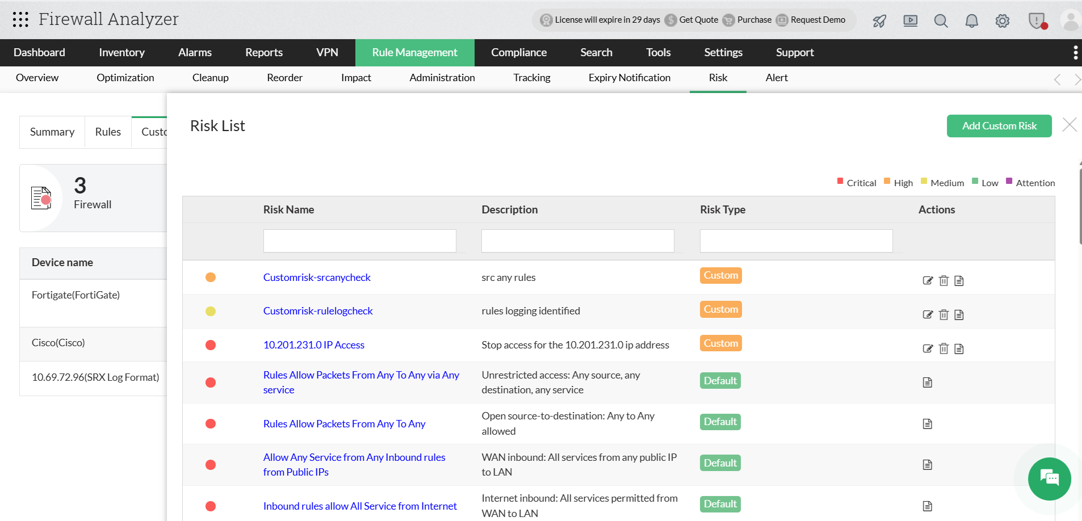Image resolution: width=1082 pixels, height=521 pixels.
Task: Open the Tools tab
Action: point(659,53)
